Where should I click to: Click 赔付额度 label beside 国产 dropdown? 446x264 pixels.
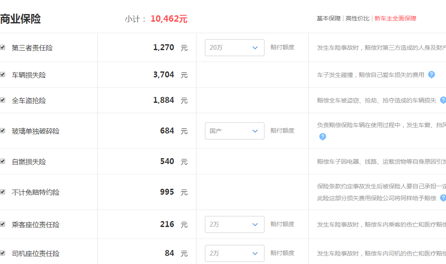click(x=282, y=131)
